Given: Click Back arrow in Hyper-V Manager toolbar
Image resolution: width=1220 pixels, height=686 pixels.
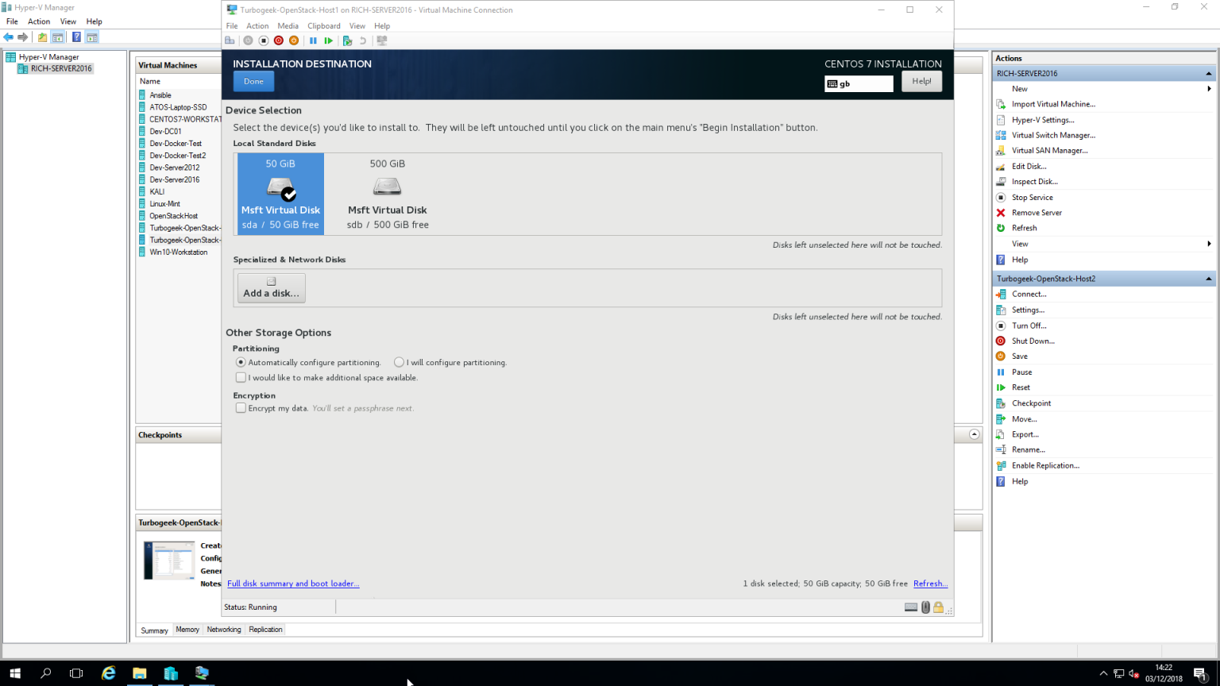Looking at the screenshot, I should coord(8,37).
